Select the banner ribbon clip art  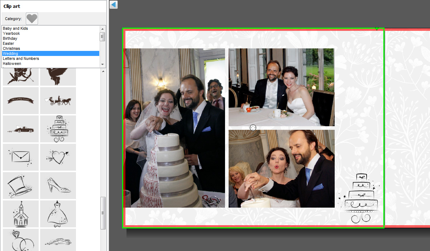click(x=21, y=101)
